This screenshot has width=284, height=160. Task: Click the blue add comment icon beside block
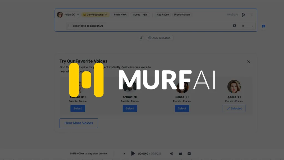pyautogui.click(x=263, y=26)
